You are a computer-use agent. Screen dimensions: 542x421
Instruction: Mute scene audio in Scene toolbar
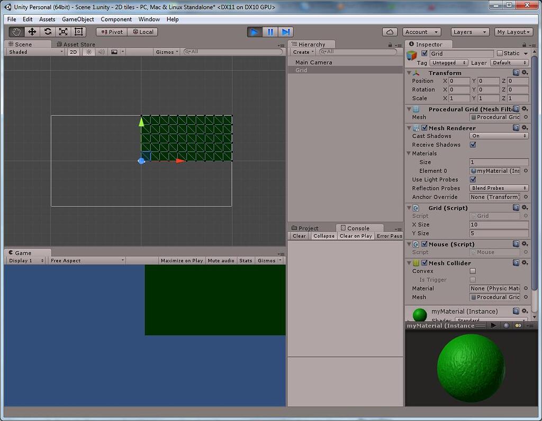101,51
